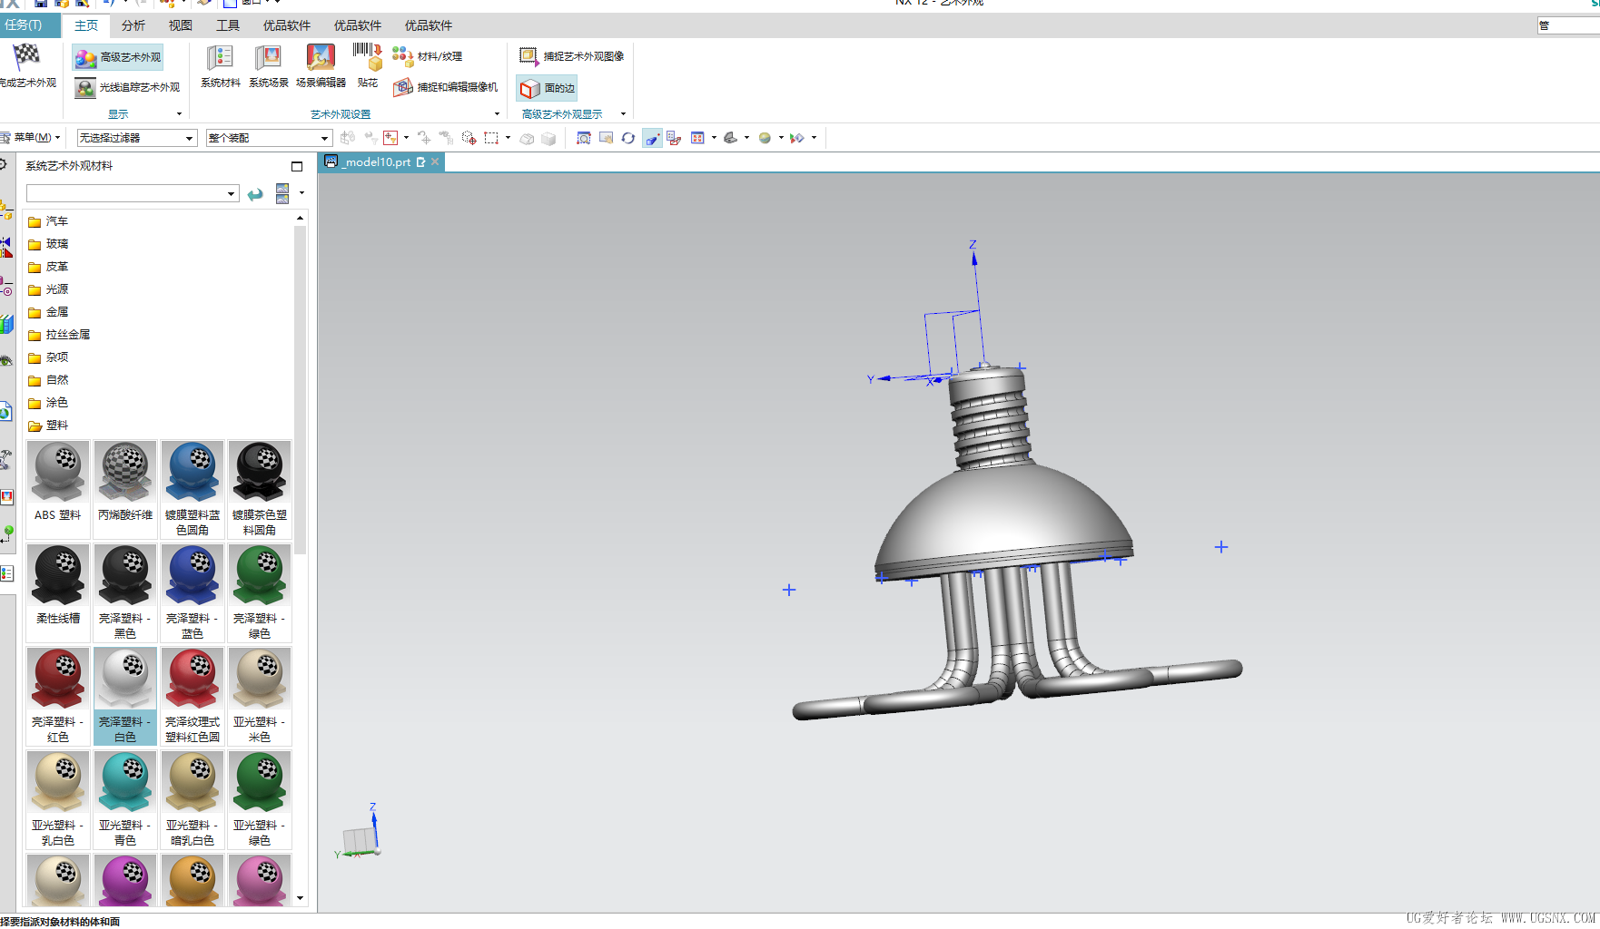Switch to the 工具 ribbon tab
The width and height of the screenshot is (1600, 929).
pyautogui.click(x=228, y=25)
